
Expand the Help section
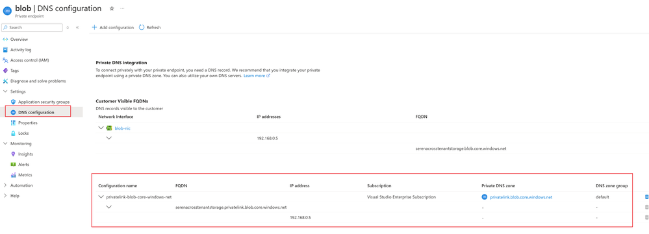coord(5,196)
